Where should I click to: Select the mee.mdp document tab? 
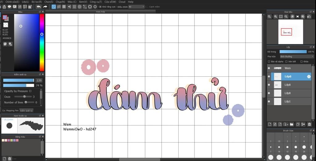coord(100,12)
